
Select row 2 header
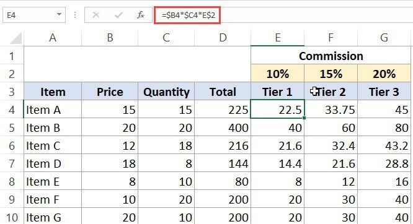coord(12,74)
